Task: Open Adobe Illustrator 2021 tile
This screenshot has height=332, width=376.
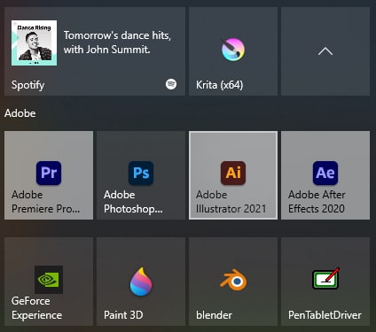Action: (x=233, y=175)
